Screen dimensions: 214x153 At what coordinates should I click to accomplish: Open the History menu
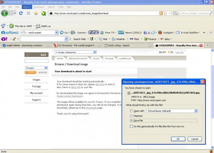coord(27,7)
